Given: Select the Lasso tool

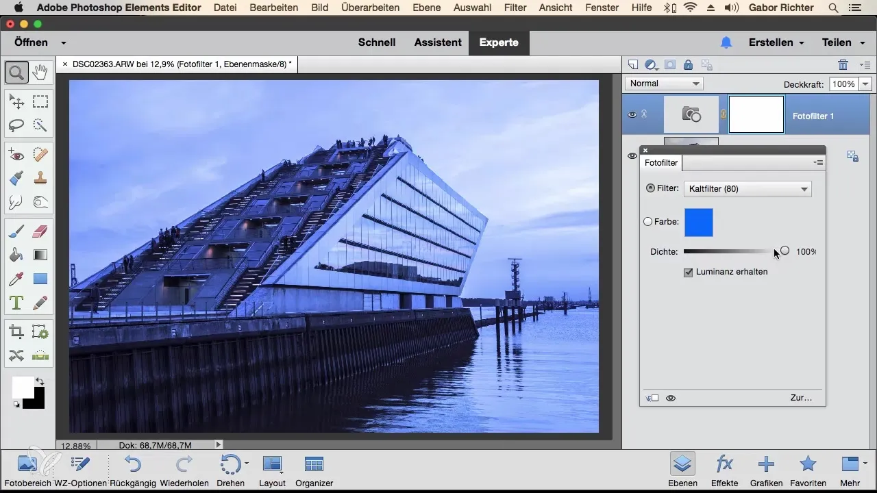Looking at the screenshot, I should point(16,125).
